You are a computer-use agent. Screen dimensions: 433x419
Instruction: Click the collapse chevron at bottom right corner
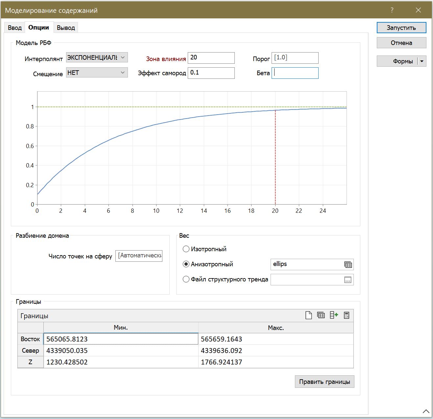(426, 411)
